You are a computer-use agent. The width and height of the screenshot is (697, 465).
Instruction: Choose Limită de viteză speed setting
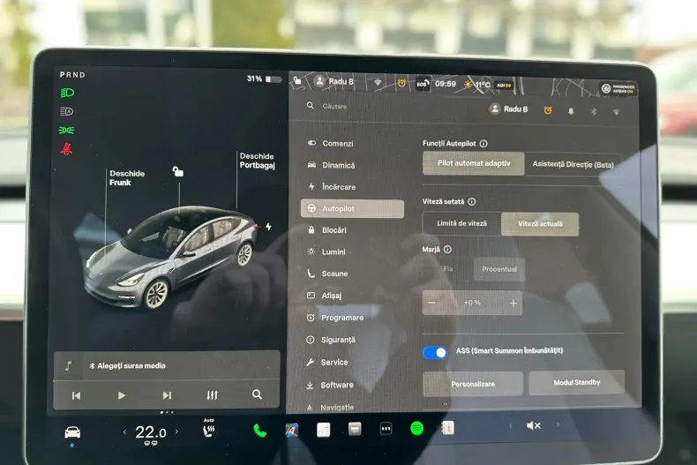[x=461, y=223]
